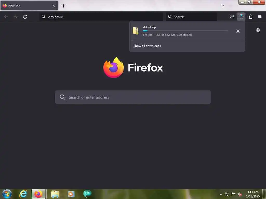
Task: Open the Windows Start menu
Action: [7, 194]
